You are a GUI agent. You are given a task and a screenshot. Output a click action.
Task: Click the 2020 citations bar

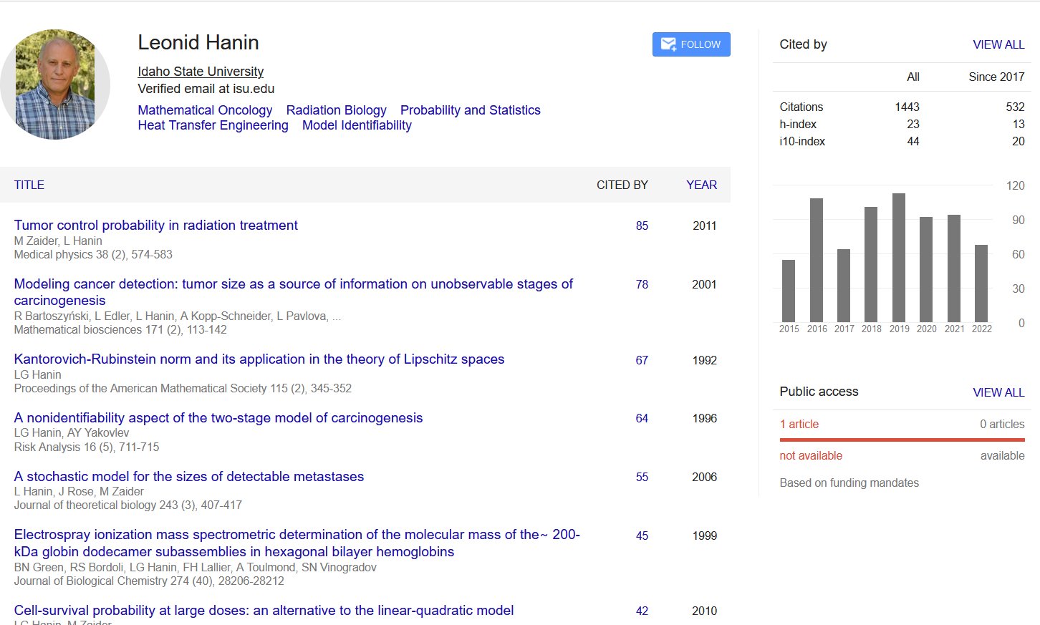tap(926, 269)
